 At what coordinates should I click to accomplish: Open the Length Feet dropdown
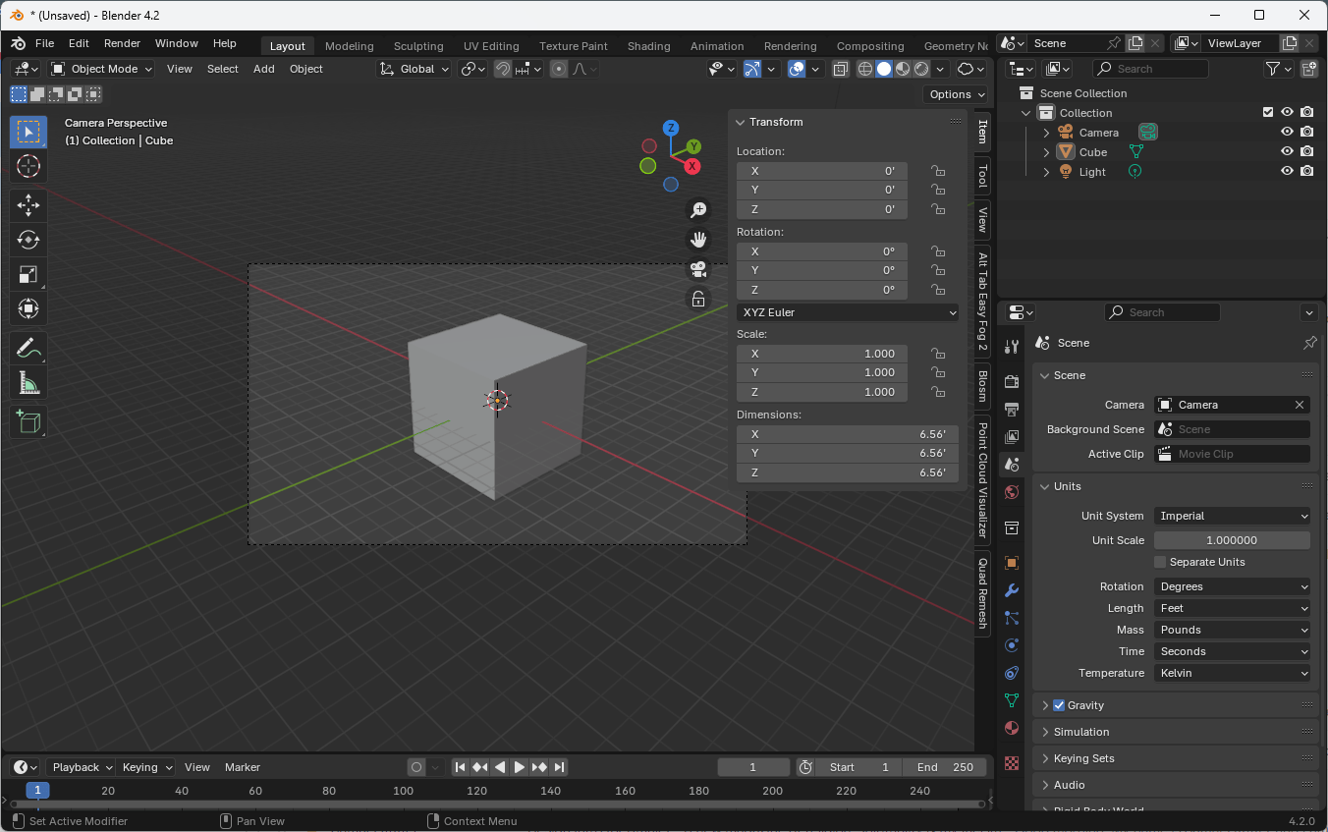[x=1232, y=608]
